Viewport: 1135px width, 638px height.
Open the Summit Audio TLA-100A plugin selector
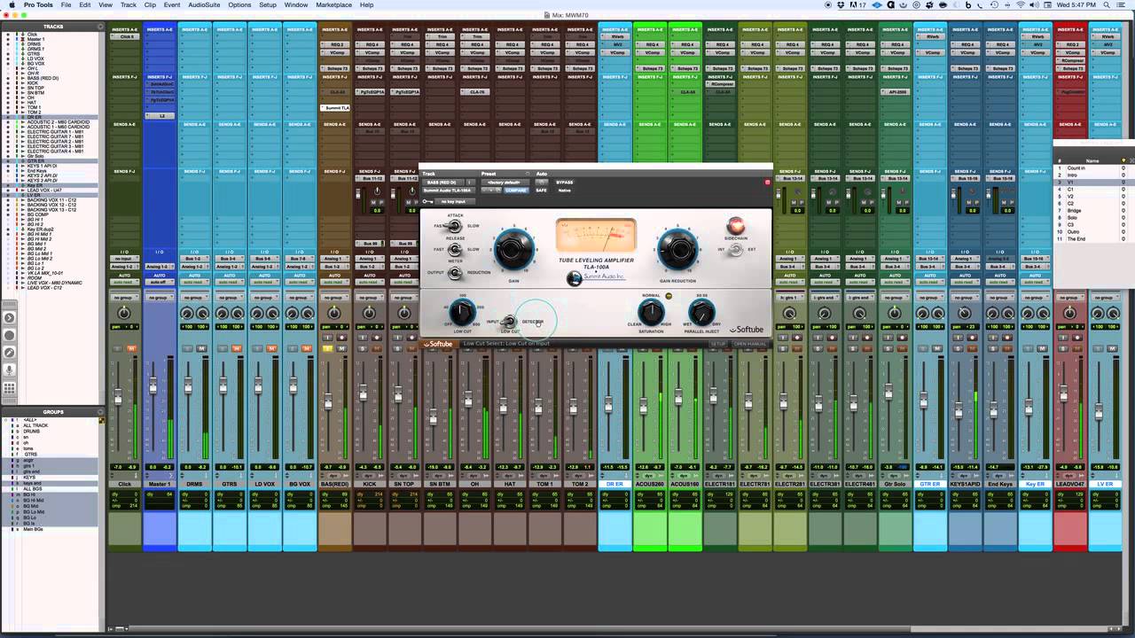(448, 191)
